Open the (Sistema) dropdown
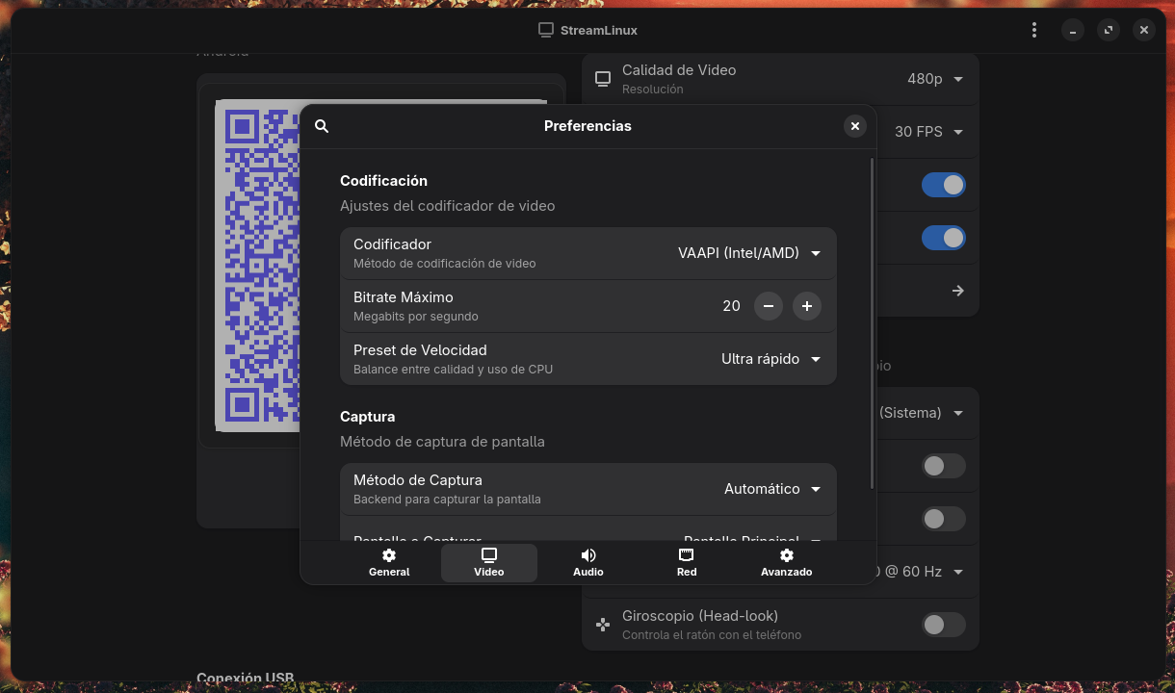The width and height of the screenshot is (1175, 693). [920, 413]
